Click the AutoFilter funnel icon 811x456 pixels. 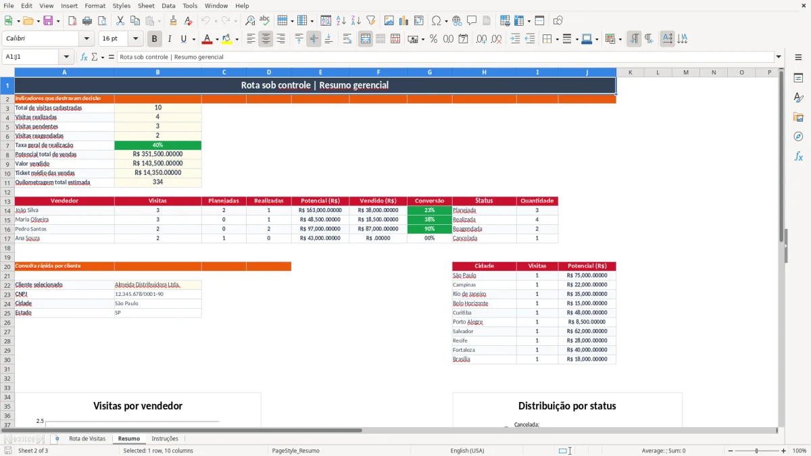[x=370, y=21]
